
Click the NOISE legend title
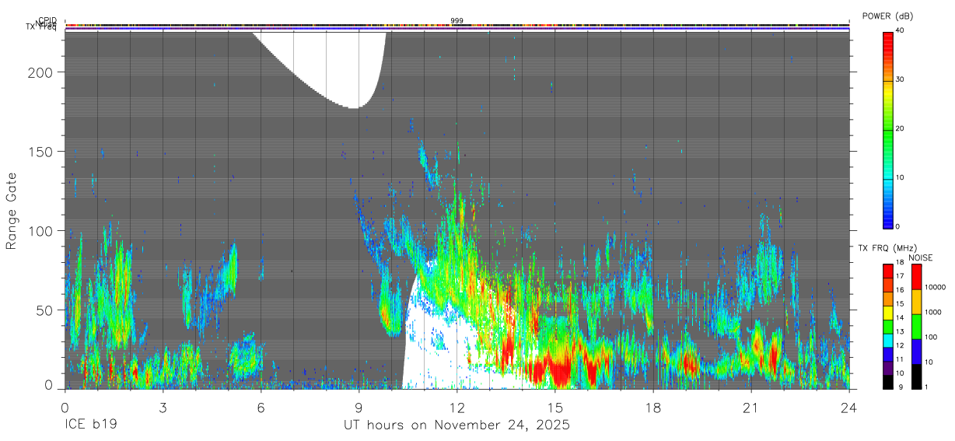[x=922, y=257]
